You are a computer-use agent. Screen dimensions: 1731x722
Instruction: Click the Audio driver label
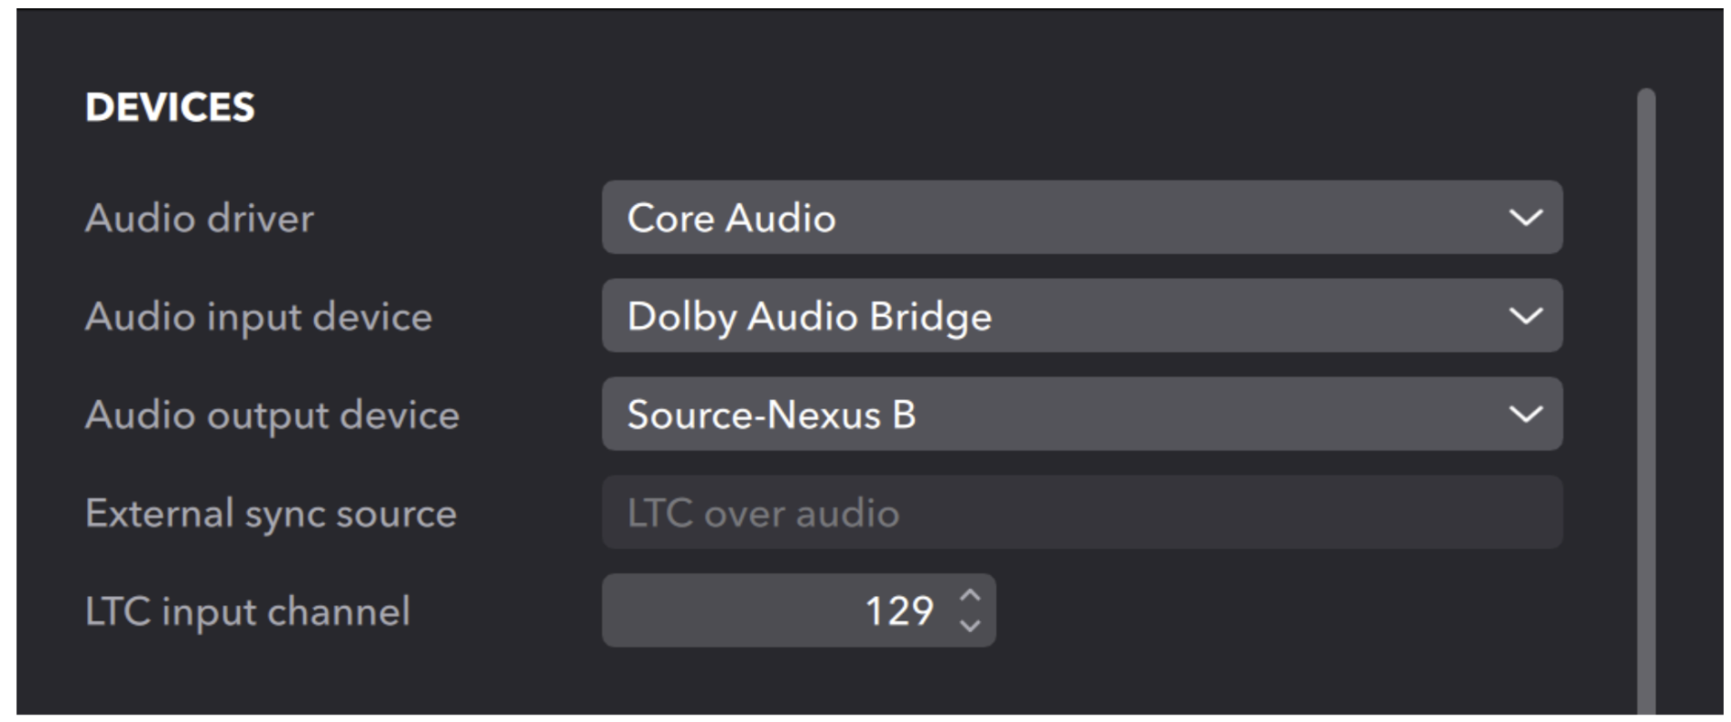pyautogui.click(x=199, y=219)
